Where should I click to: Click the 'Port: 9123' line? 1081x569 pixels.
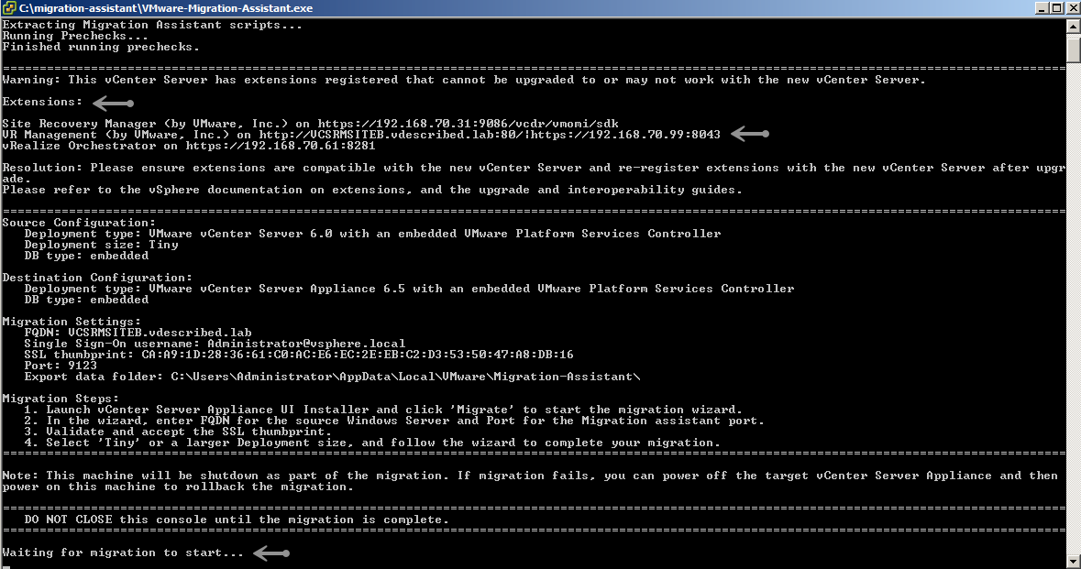pos(61,367)
